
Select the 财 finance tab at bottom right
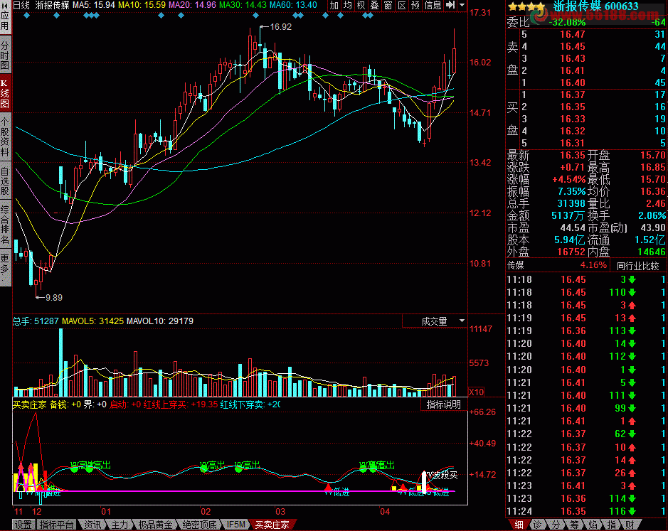pos(630,525)
